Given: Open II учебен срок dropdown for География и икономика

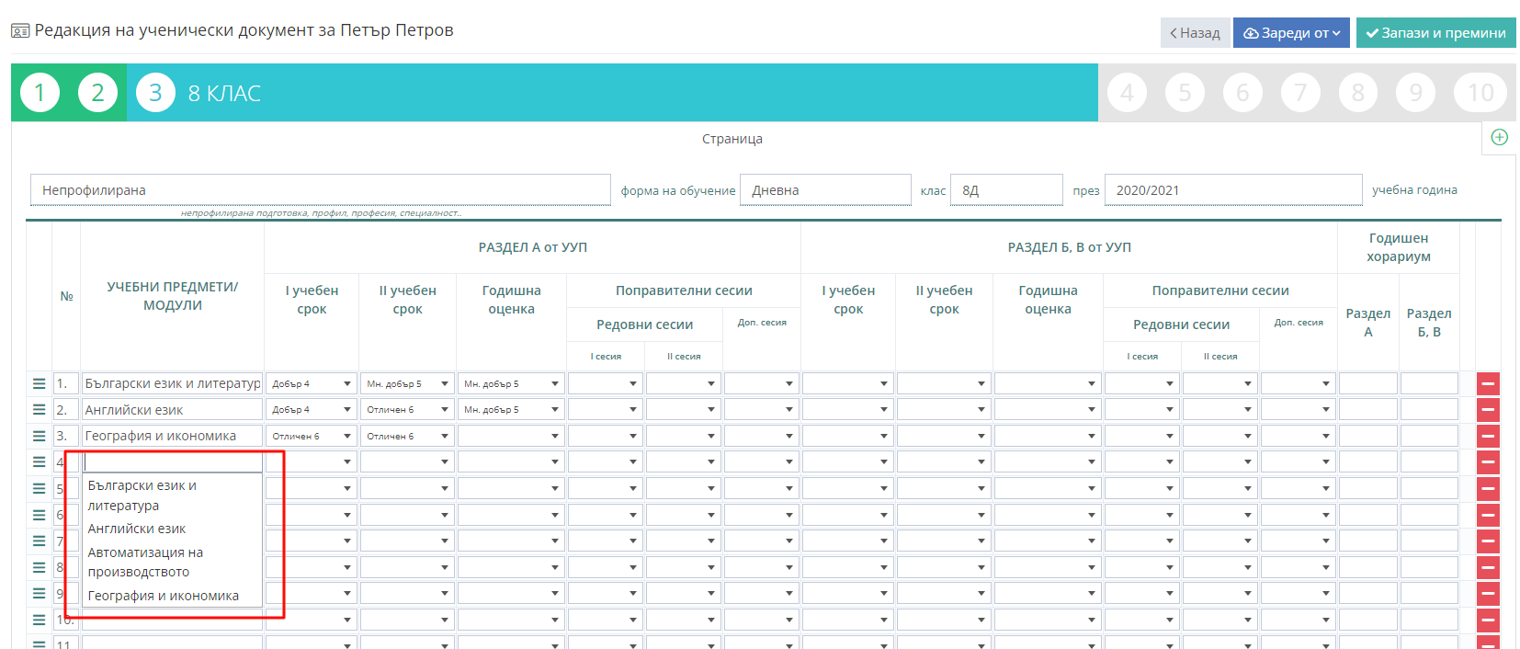Looking at the screenshot, I should point(407,436).
